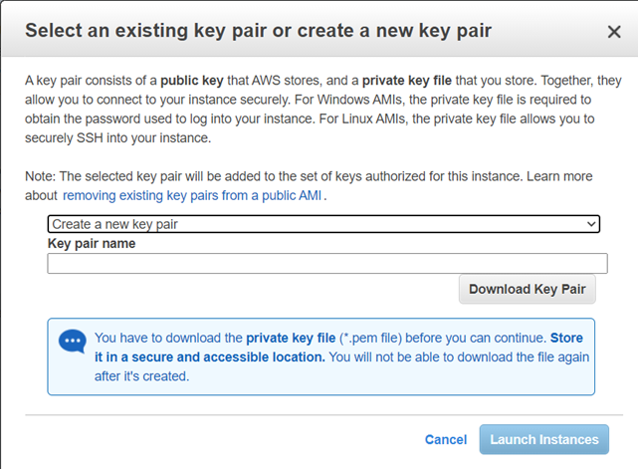This screenshot has width=638, height=469.
Task: Click Cancel to dismiss the dialog
Action: coord(445,439)
